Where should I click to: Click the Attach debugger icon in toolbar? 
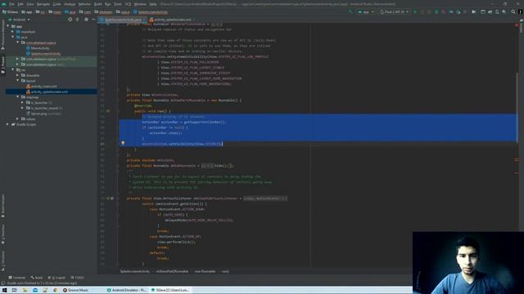458,11
